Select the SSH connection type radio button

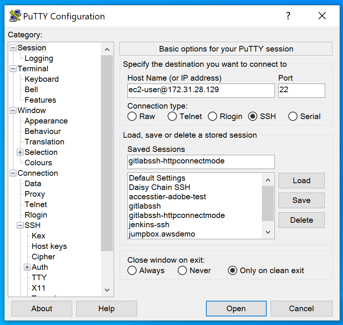coord(253,116)
